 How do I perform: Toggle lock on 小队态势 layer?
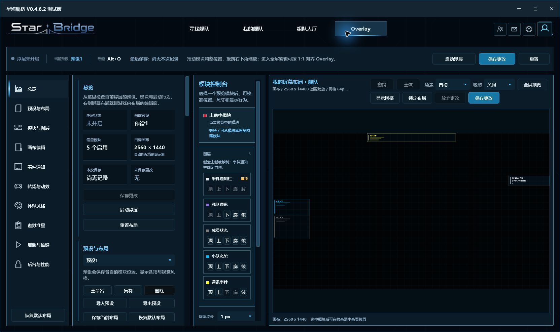243,266
